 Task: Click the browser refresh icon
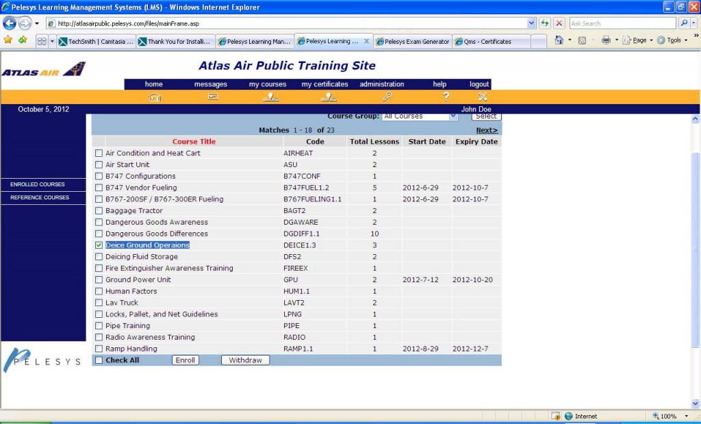pyautogui.click(x=545, y=23)
